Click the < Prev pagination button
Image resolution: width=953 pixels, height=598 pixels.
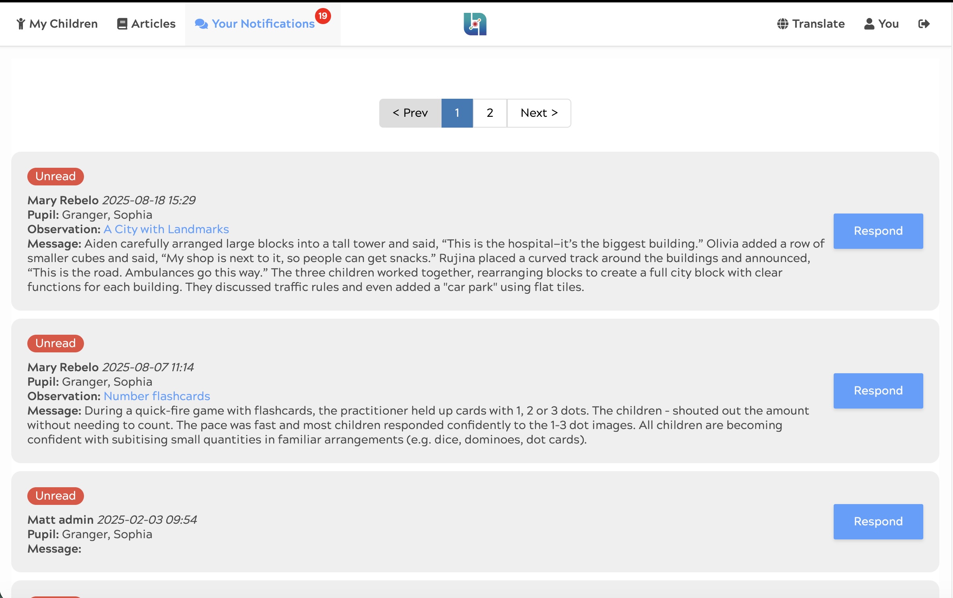coord(410,113)
